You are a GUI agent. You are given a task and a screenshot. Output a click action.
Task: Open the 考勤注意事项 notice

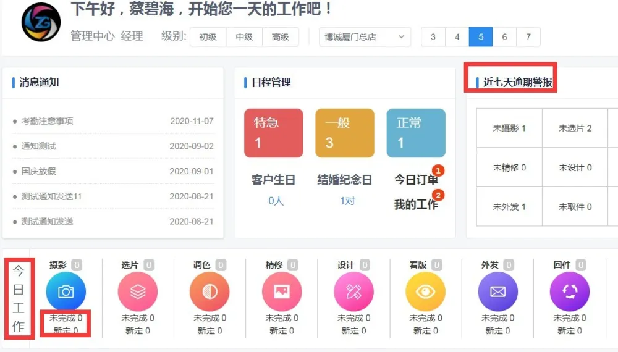[48, 121]
